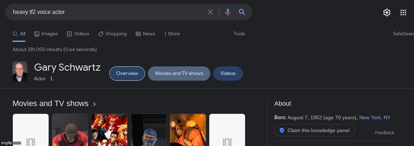Click the Videos tab play icon
Screen dimensions: 414x146
click(69, 34)
